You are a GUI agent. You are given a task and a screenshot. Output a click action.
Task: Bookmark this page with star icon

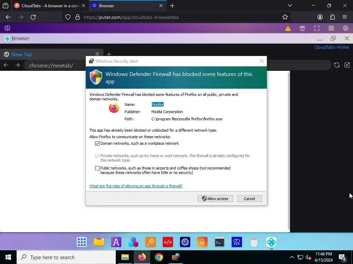tap(285, 17)
